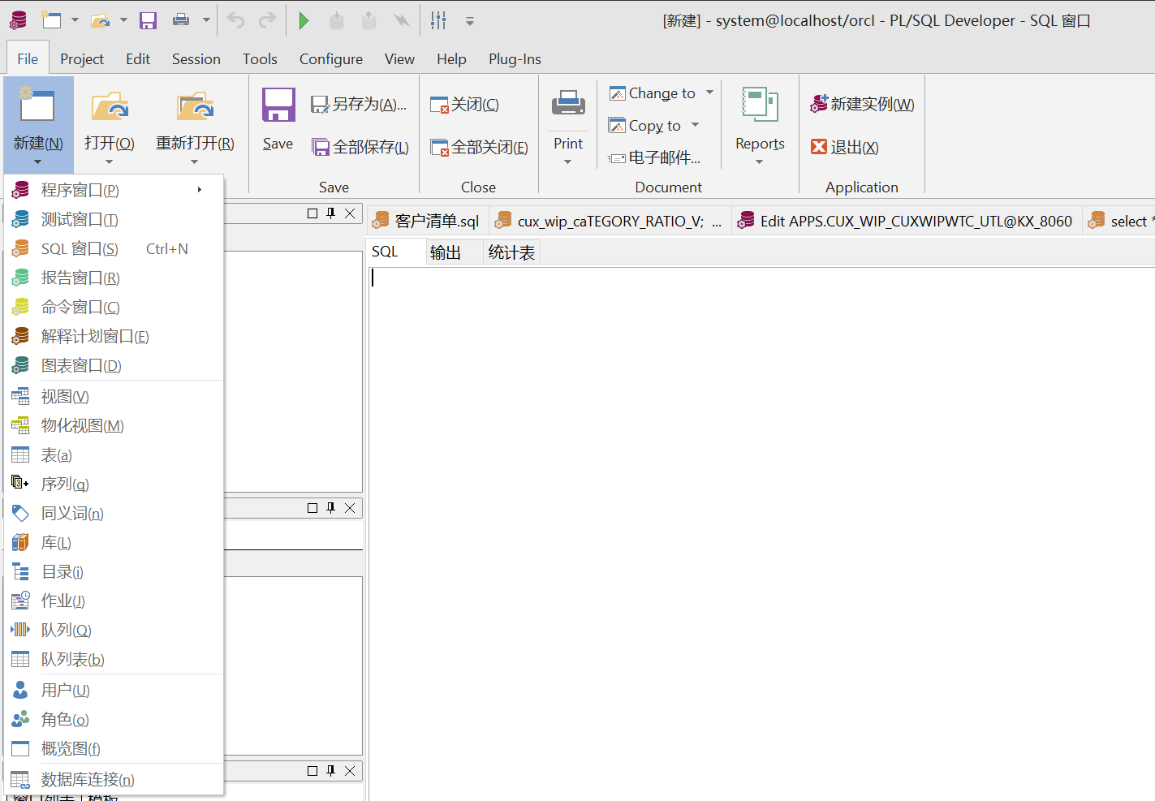Screen dimensions: 1155x801
Task: Select 物化视图(M) from the new menu
Action: (114, 426)
